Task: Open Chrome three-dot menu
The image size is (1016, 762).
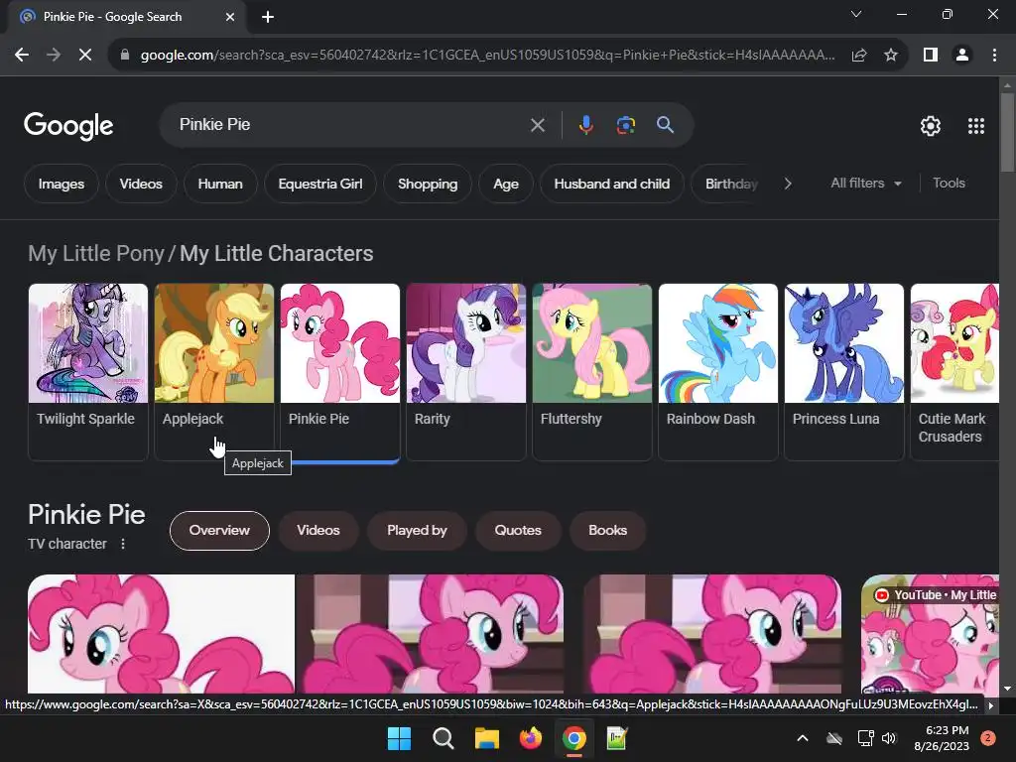Action: click(994, 56)
